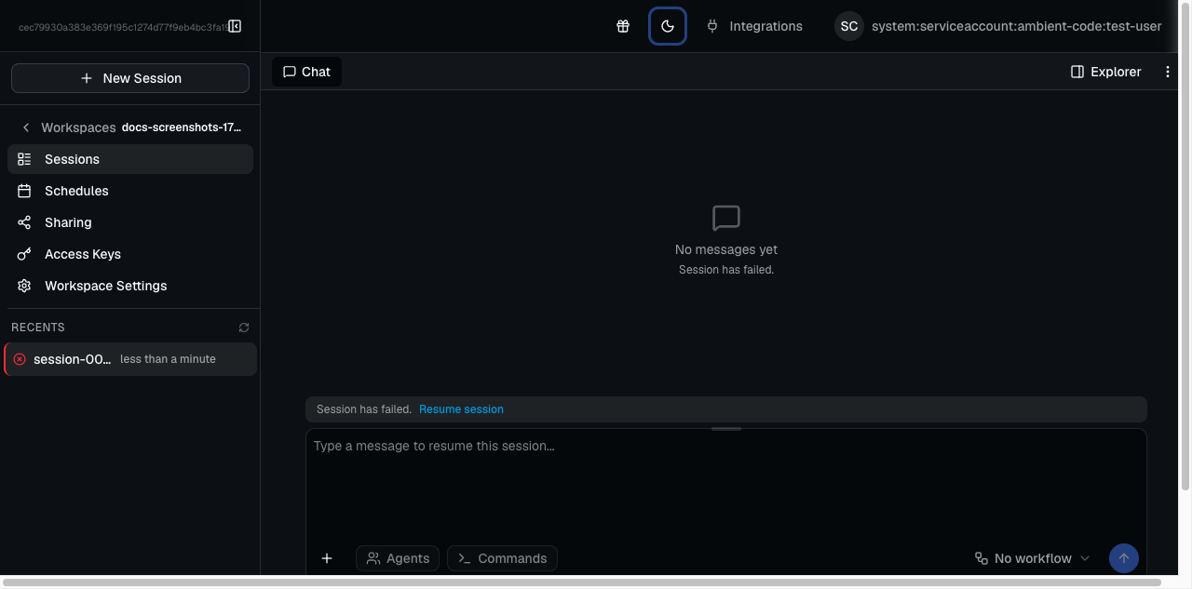Open the No workflow dropdown

pos(1032,557)
